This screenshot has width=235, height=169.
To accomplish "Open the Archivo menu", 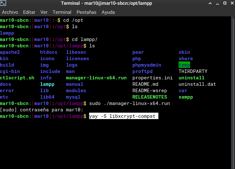I will coord(10,12).
